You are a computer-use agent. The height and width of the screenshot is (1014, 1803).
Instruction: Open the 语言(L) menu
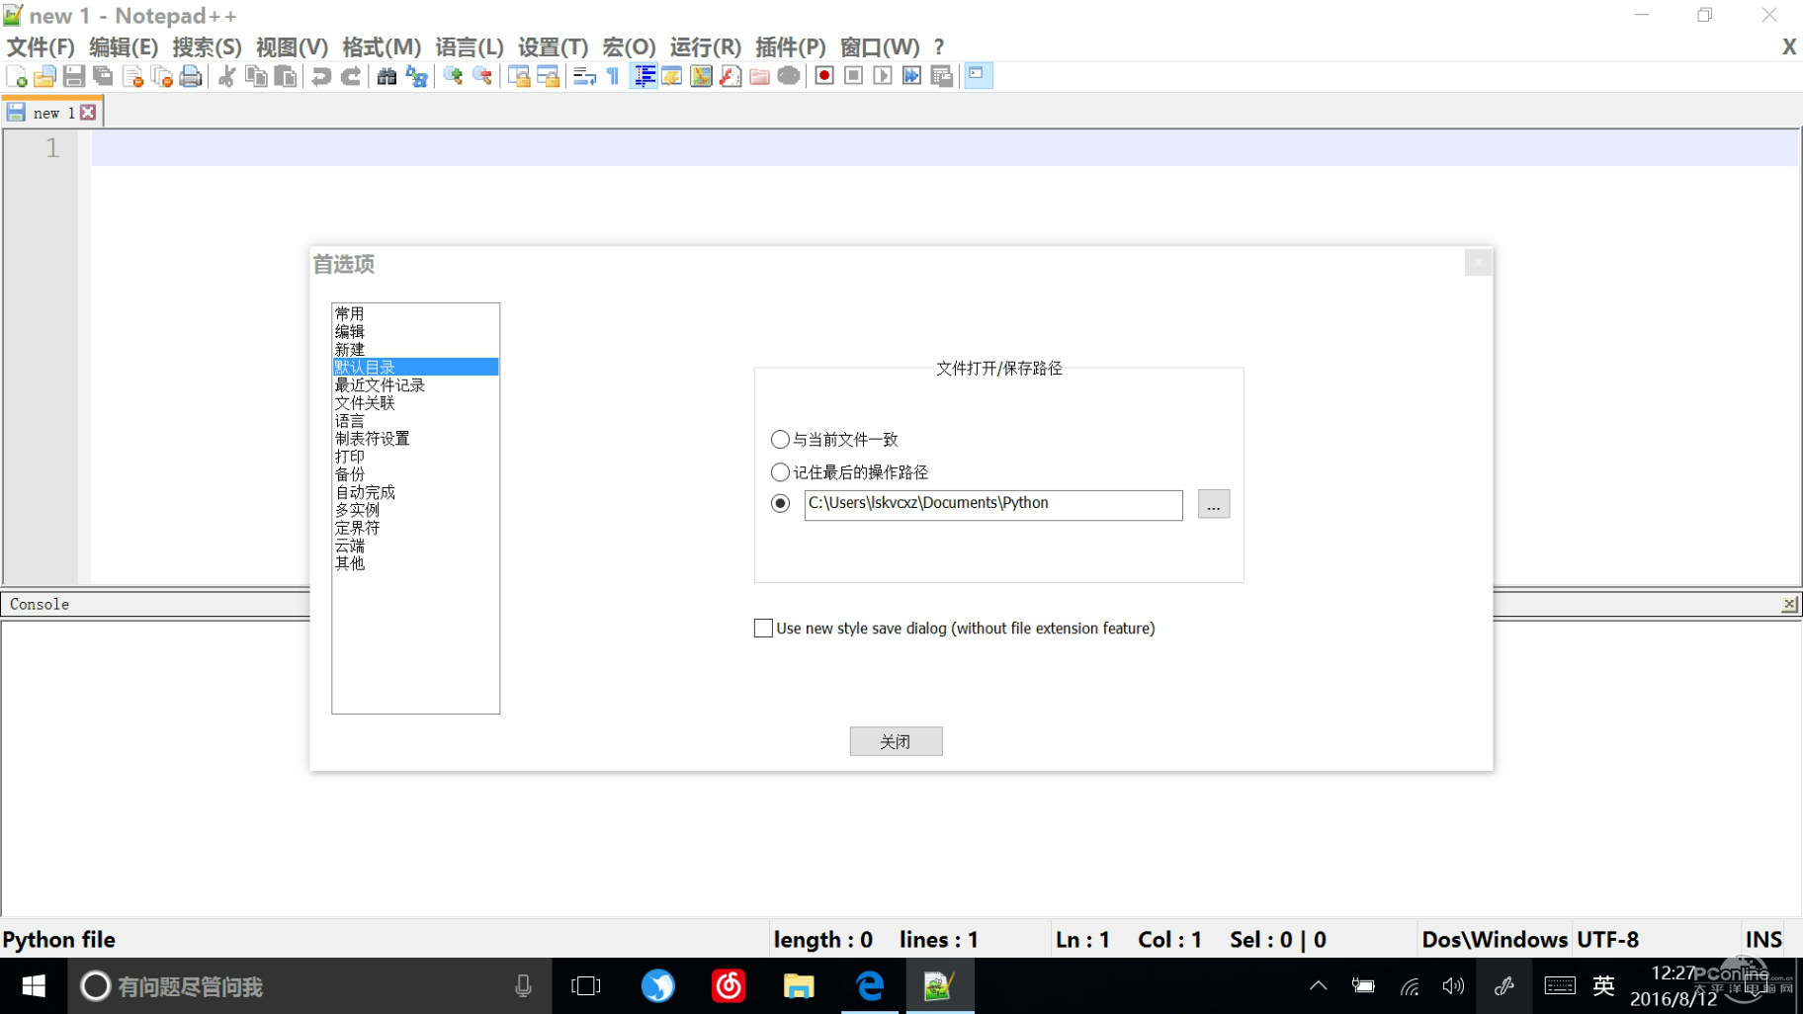(470, 46)
